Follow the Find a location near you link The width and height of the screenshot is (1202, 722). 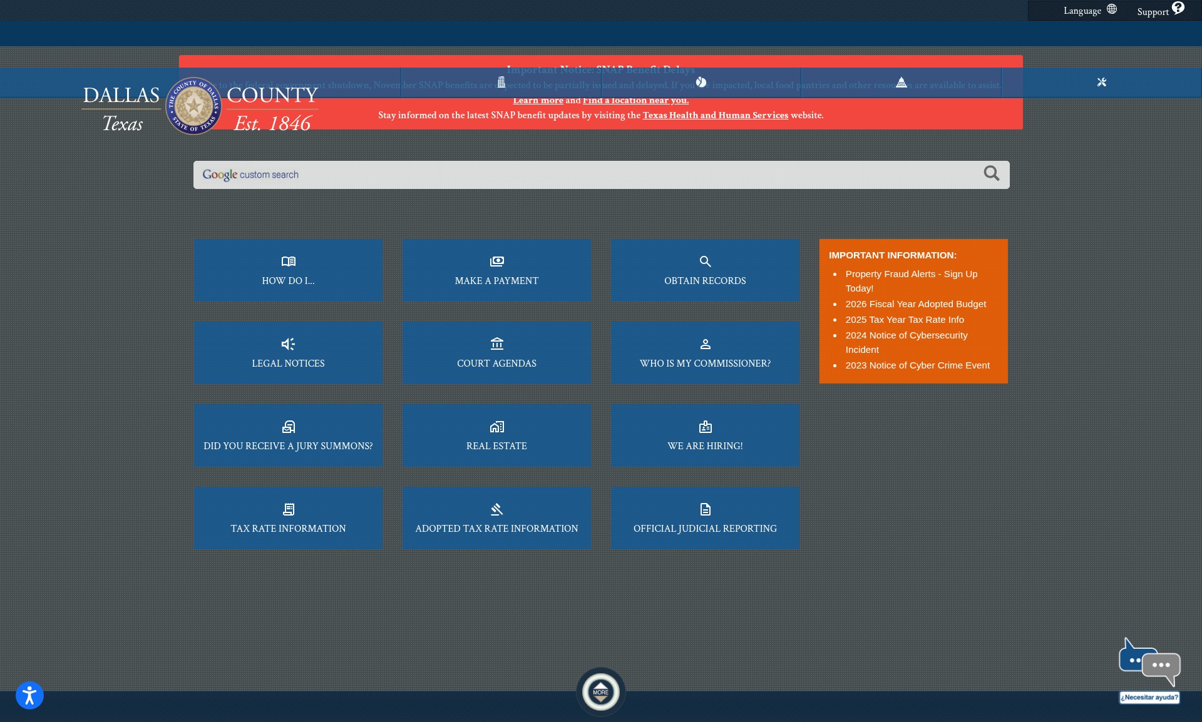tap(635, 100)
